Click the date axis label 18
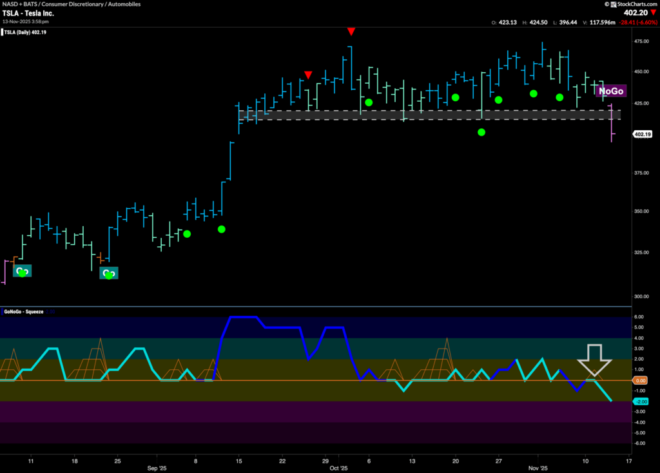Screen dimensions: 660x473 (75, 461)
